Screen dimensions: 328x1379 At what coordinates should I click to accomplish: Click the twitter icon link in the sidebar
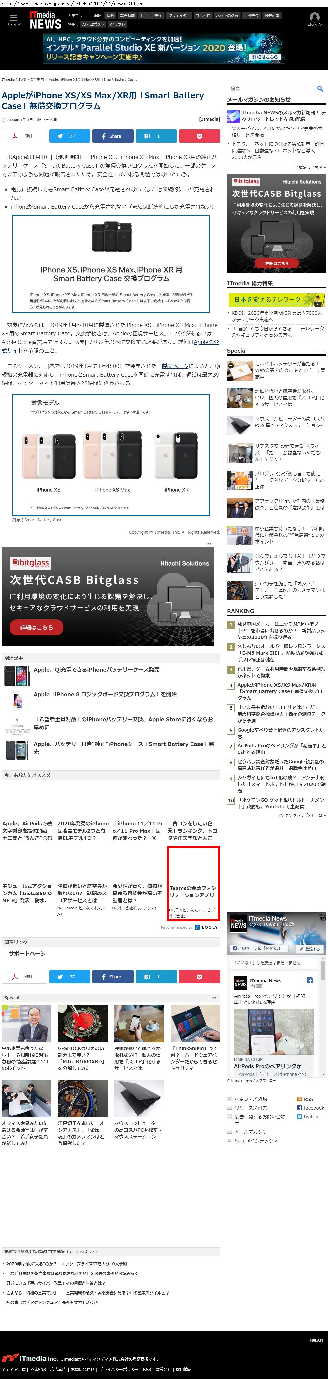pos(299,1117)
